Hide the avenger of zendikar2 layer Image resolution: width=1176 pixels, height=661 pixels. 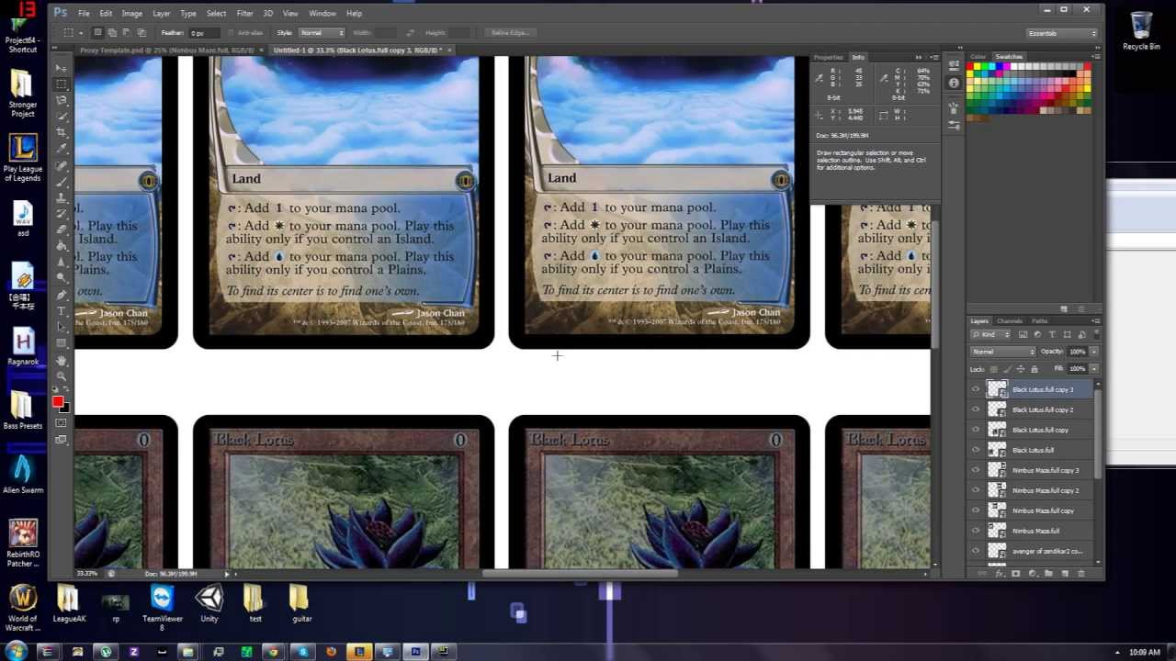[x=976, y=551]
